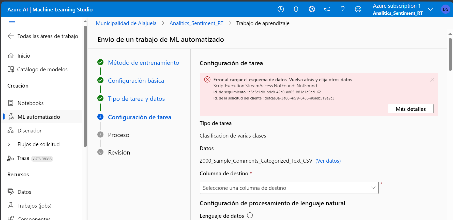Click the sidebar scroll-up arrow
This screenshot has width=453, height=220.
(85, 21)
